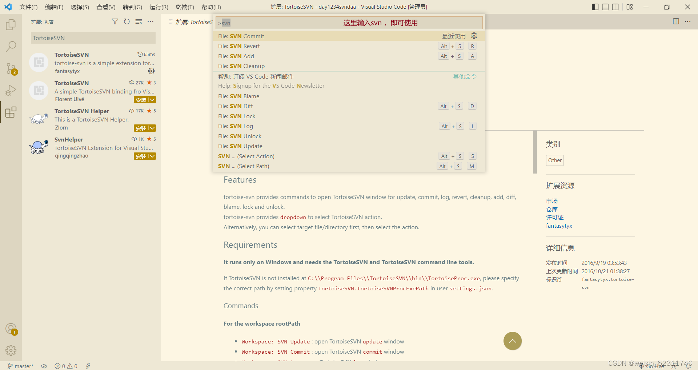This screenshot has height=370, width=698.
Task: Select File: SVN Blame command
Action: (349, 96)
